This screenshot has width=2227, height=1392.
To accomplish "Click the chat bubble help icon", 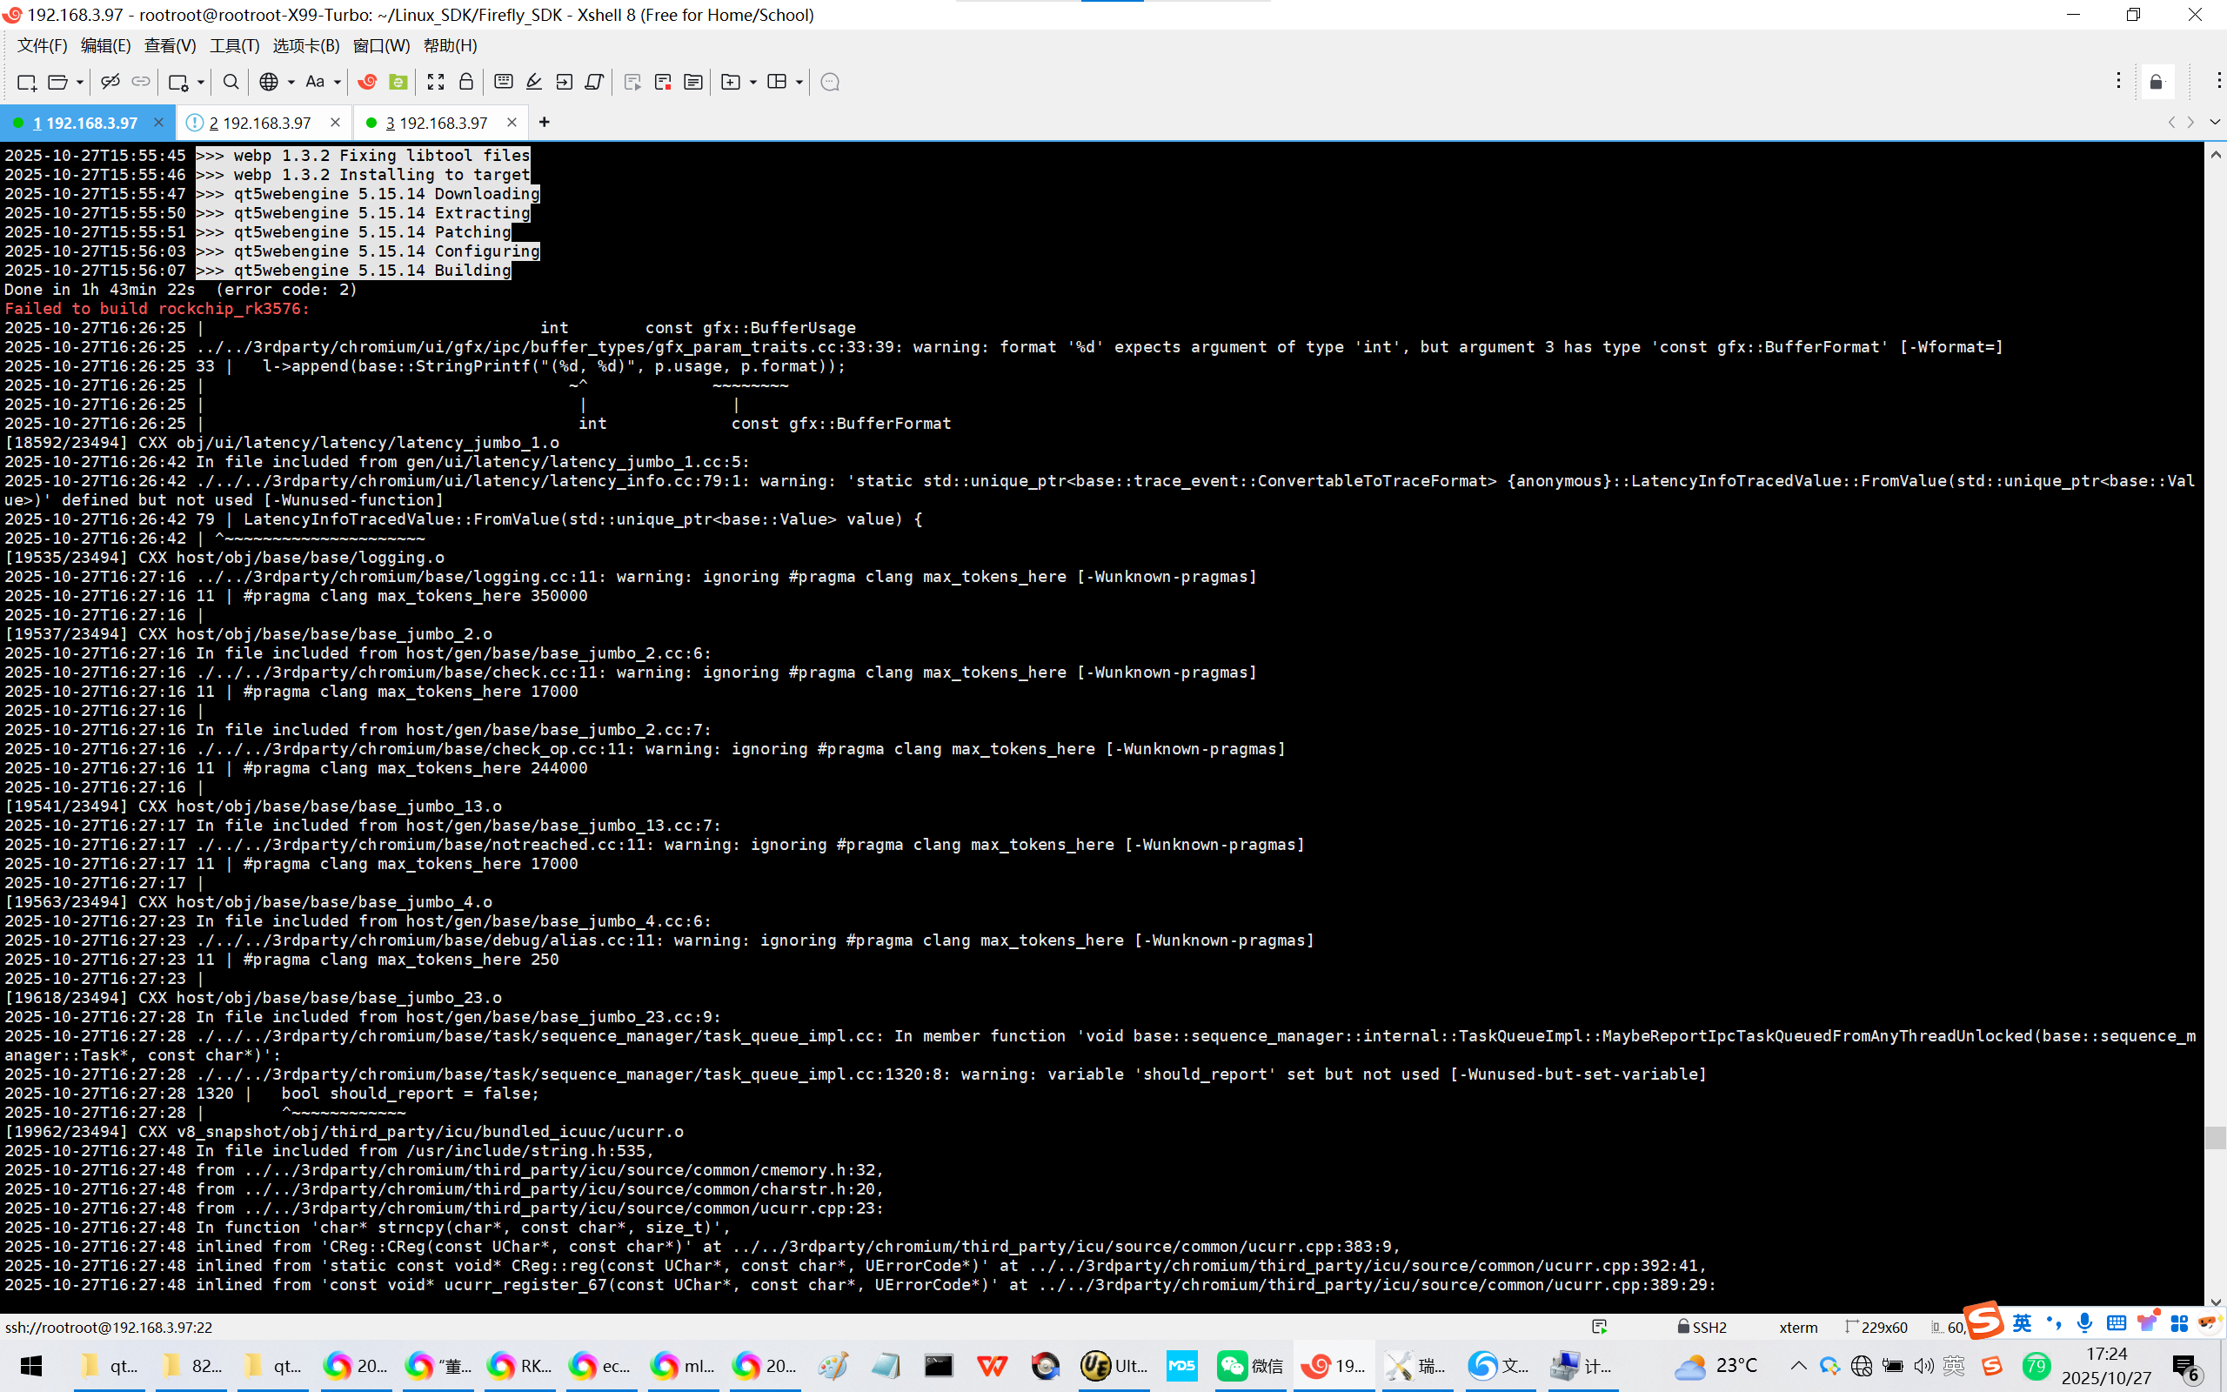I will [829, 82].
